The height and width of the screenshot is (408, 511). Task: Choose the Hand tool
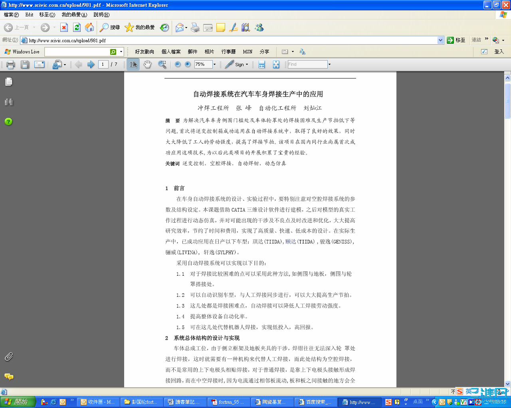pos(147,64)
